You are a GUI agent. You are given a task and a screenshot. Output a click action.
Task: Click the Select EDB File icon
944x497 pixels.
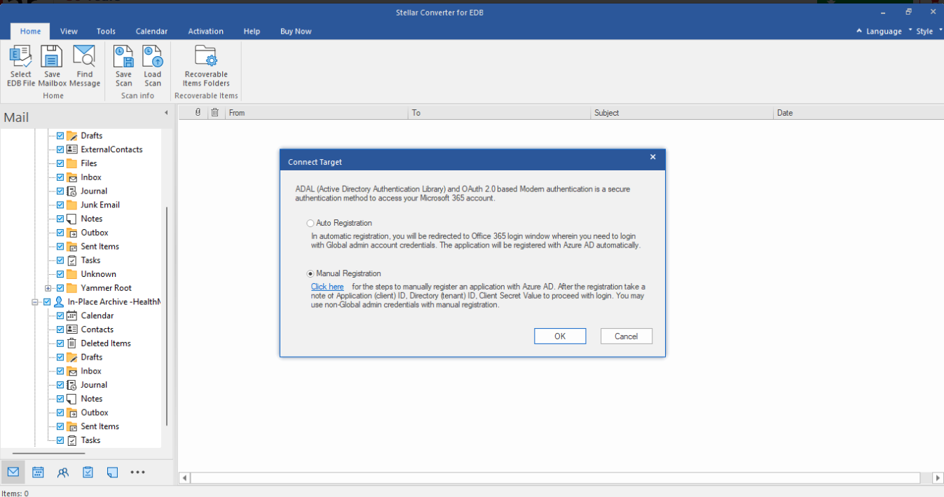pyautogui.click(x=20, y=57)
